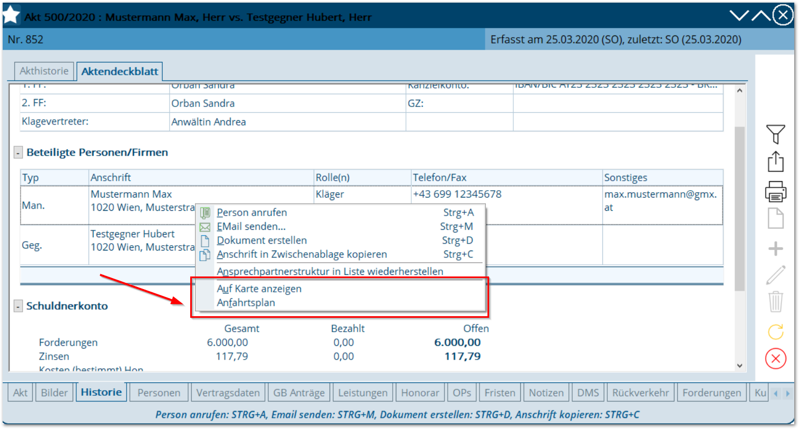Open the Akt bottom tab
799x429 pixels.
click(20, 393)
